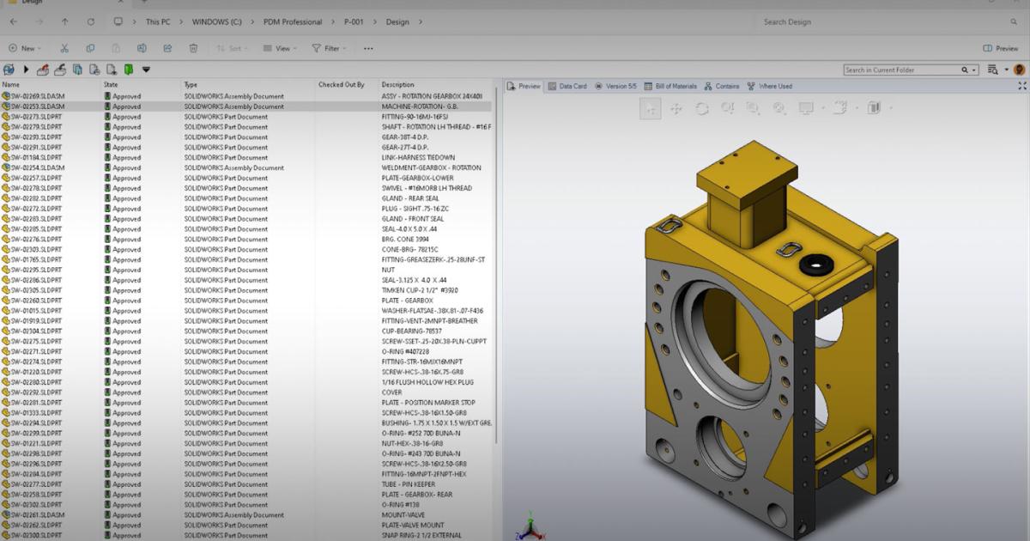The width and height of the screenshot is (1030, 541).
Task: Open the PDM search options icon
Action: (992, 70)
